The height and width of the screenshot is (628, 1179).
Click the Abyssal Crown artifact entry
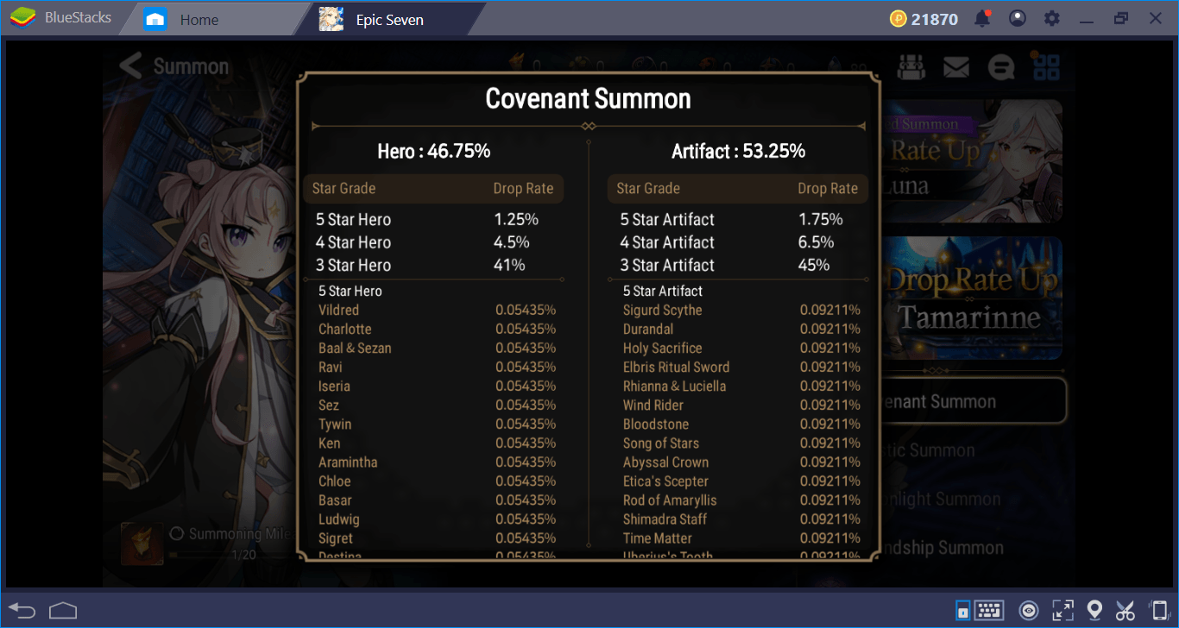click(x=741, y=462)
